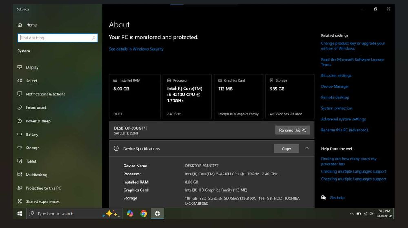Image resolution: width=408 pixels, height=228 pixels.
Task: Click the Graphics Card tile icon
Action: point(220,81)
